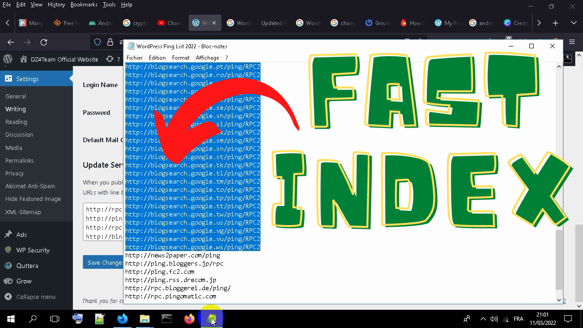Image resolution: width=583 pixels, height=328 pixels.
Task: Click the WordPress logo in the admin bar
Action: [x=7, y=59]
